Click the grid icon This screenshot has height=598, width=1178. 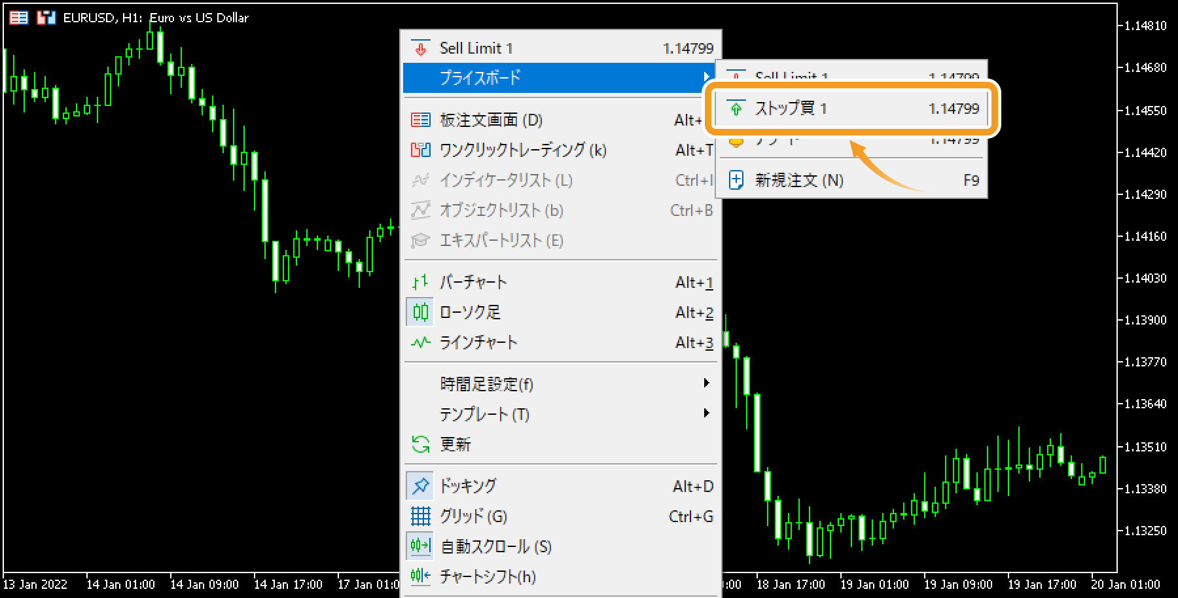coord(421,516)
